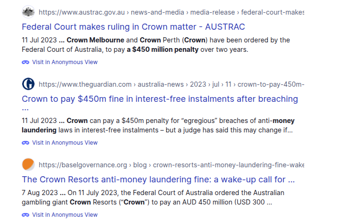
Task: Click the mask icon under the AUSTRAC result
Action: coord(26,62)
